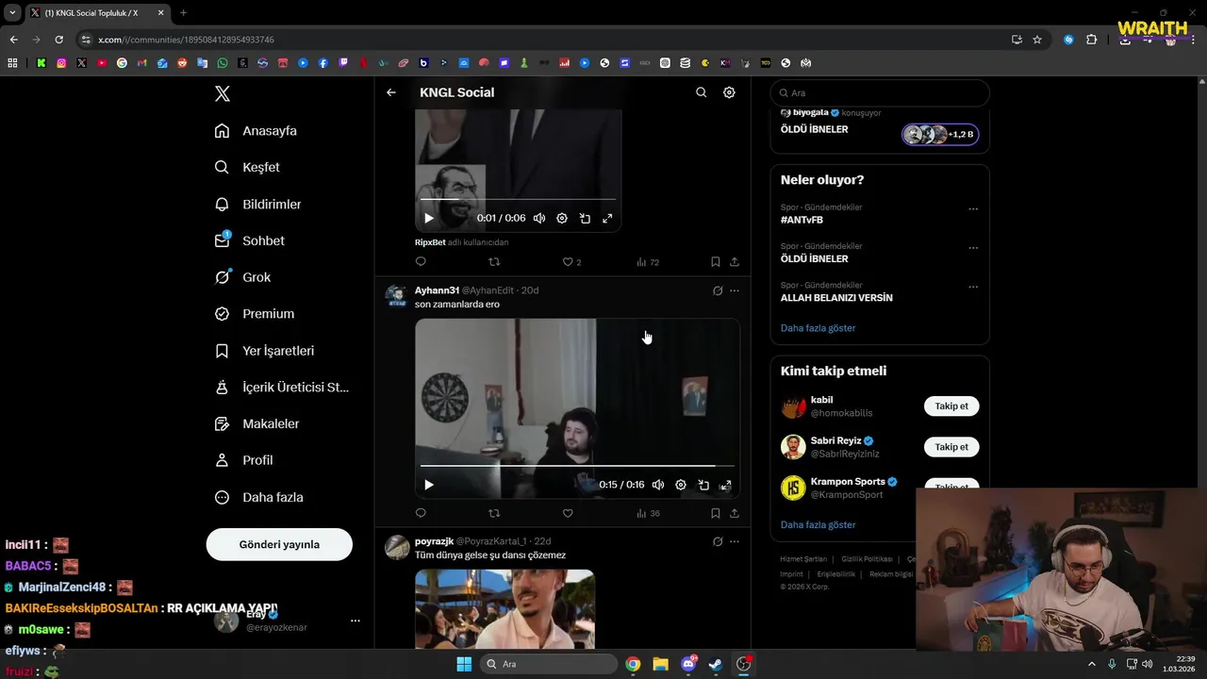1207x679 pixels.
Task: Show more trends under Neler oluyor
Action: (818, 328)
